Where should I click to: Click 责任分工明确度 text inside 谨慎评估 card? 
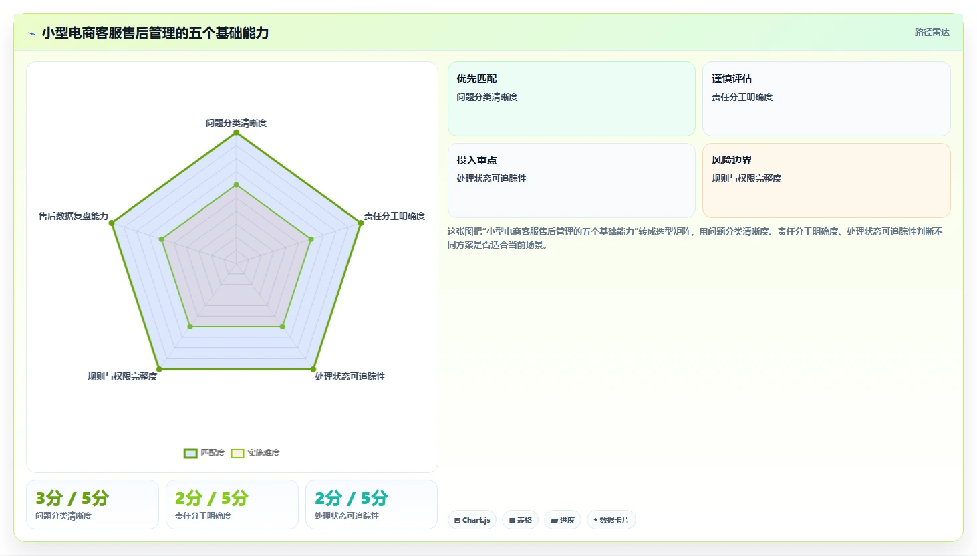742,97
